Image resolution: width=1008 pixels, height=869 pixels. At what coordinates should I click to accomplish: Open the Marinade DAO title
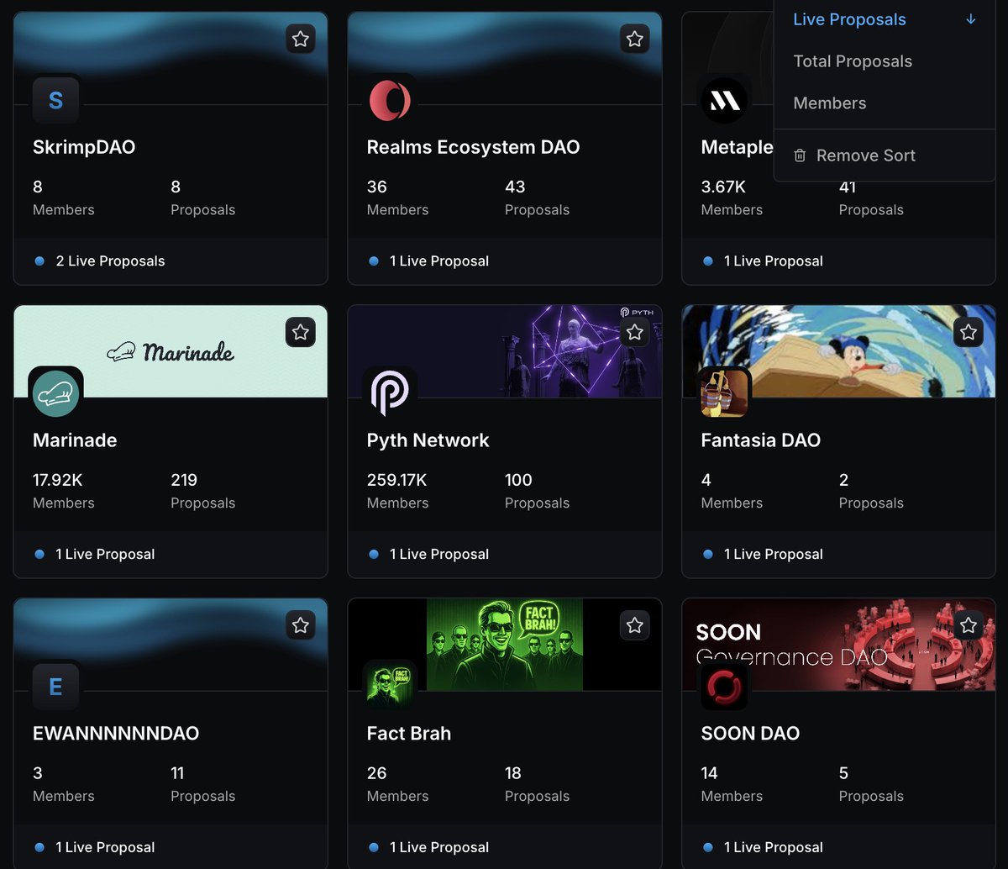click(75, 440)
